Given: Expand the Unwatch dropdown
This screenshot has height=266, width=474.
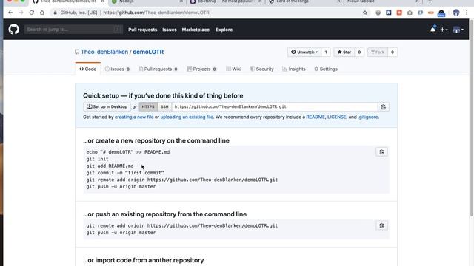Looking at the screenshot, I should [304, 52].
